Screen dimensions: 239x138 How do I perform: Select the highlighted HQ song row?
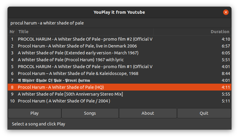pyautogui.click(x=119, y=87)
